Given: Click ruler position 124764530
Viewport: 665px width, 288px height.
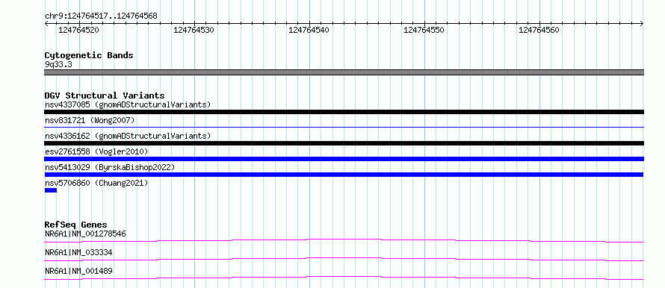Looking at the screenshot, I should pos(194,30).
